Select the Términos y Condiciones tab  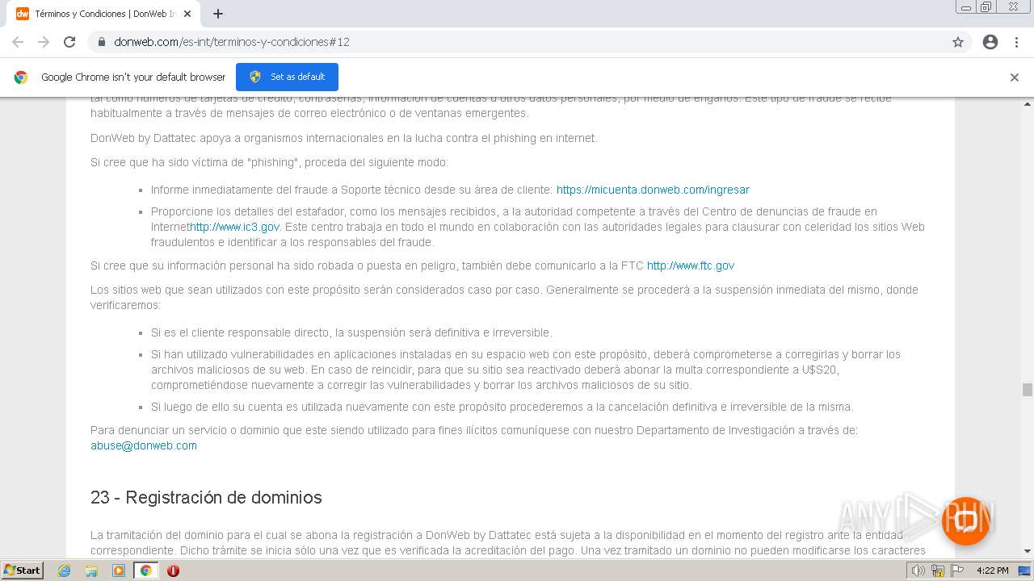coord(104,14)
